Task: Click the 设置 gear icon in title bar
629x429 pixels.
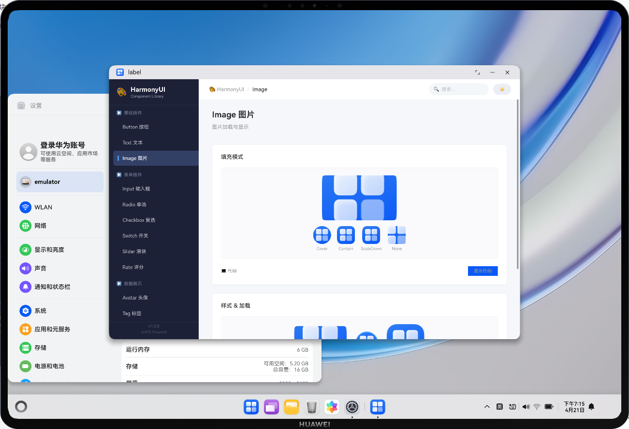Action: point(21,105)
